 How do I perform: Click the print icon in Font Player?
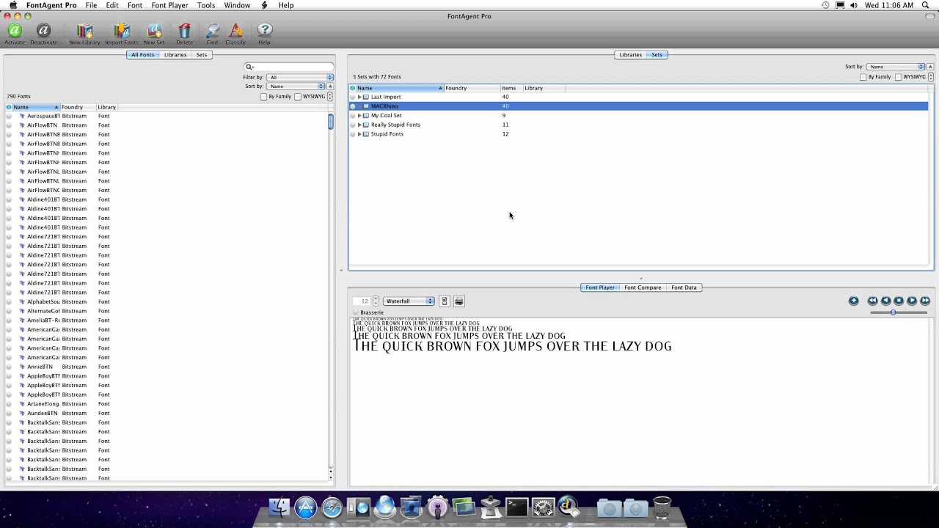click(459, 301)
